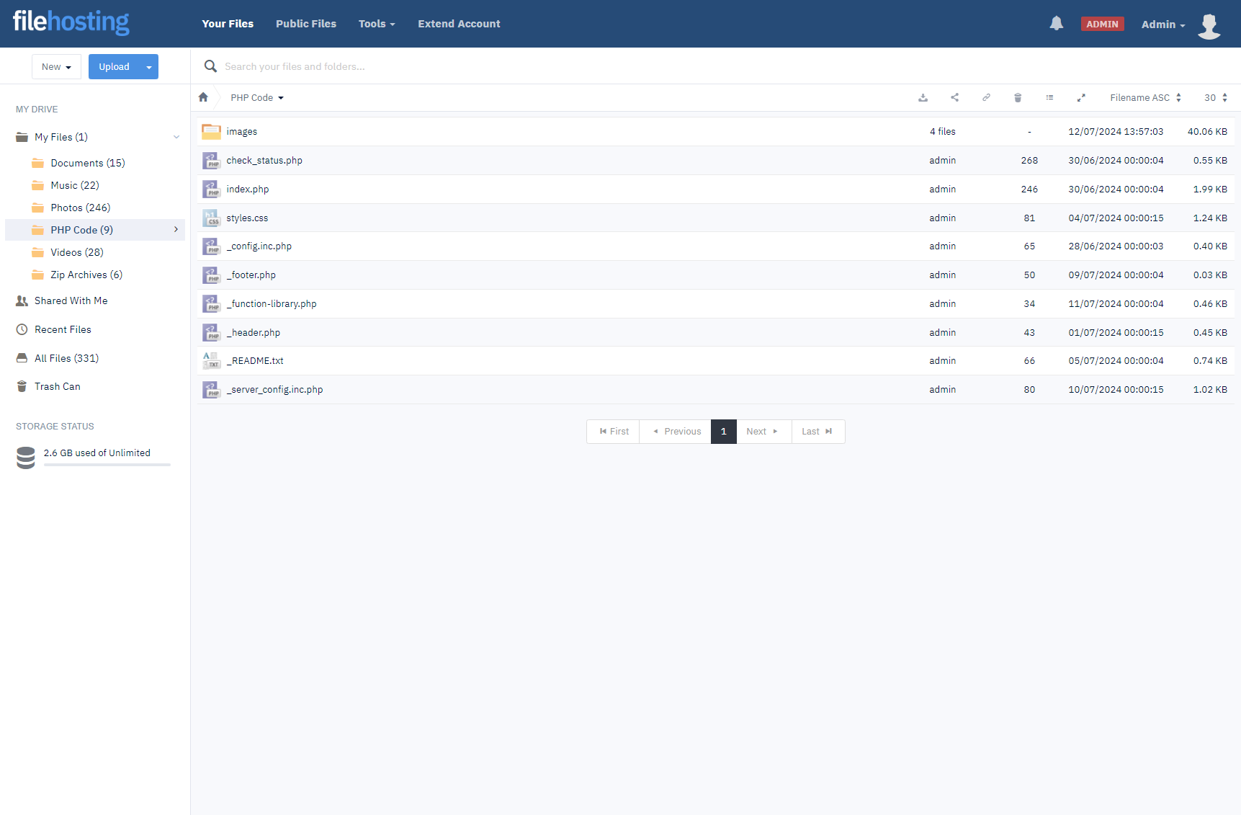Viewport: 1241px width, 815px height.
Task: Go to Public Files tab
Action: [x=305, y=24]
